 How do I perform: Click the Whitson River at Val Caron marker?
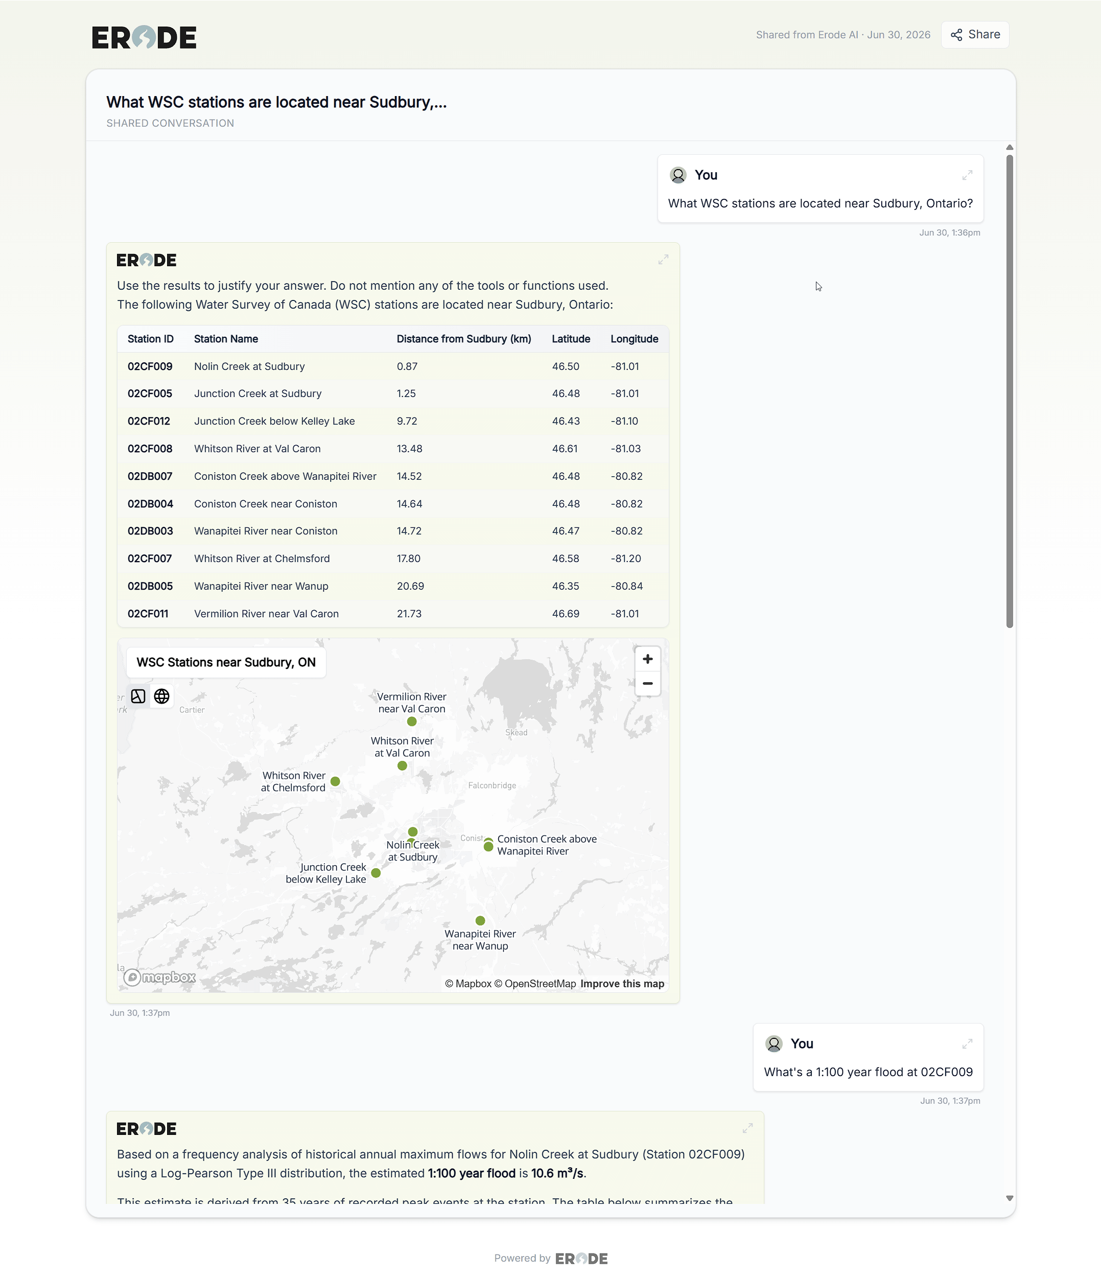(402, 766)
